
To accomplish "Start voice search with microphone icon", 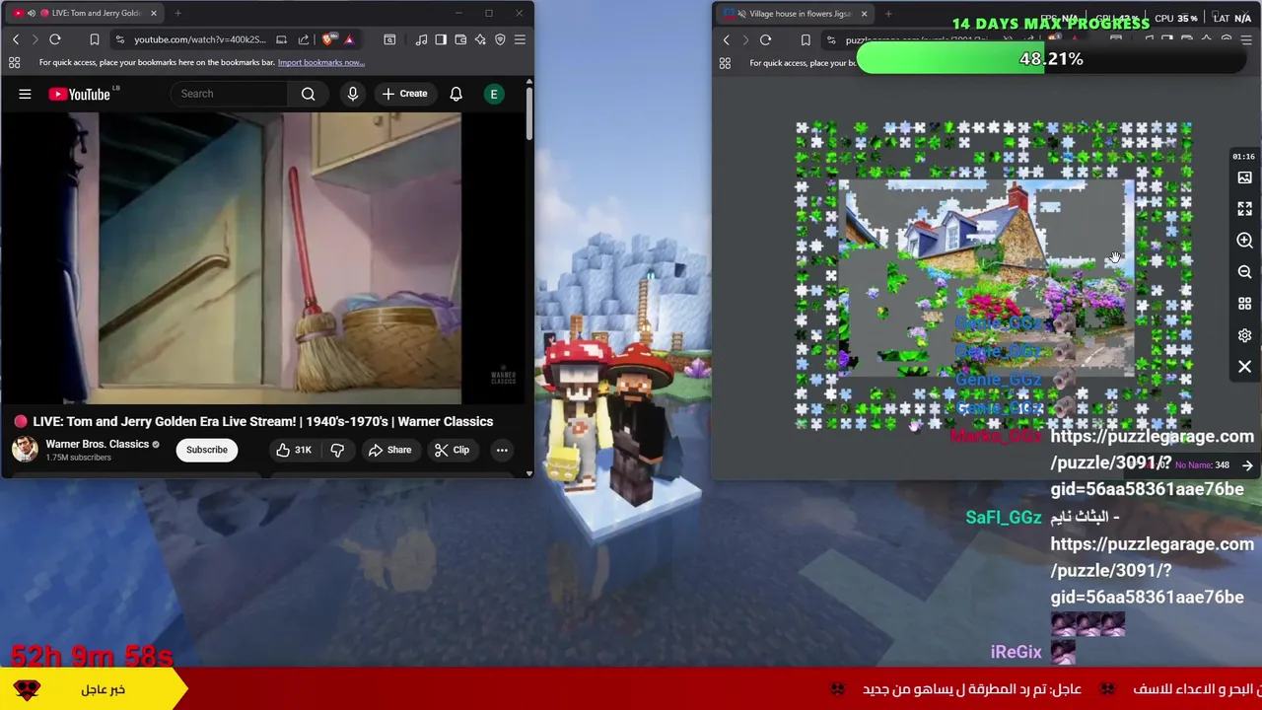I will click(x=353, y=94).
